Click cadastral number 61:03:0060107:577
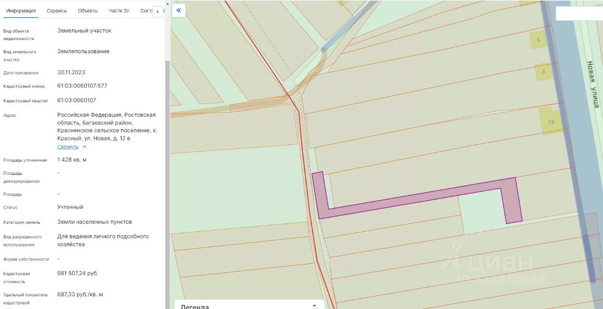This screenshot has height=309, width=603. 82,86
